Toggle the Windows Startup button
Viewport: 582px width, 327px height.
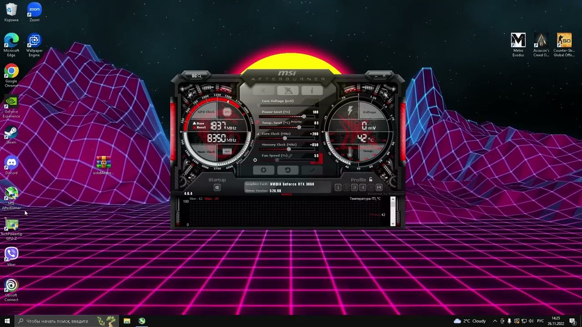(217, 187)
